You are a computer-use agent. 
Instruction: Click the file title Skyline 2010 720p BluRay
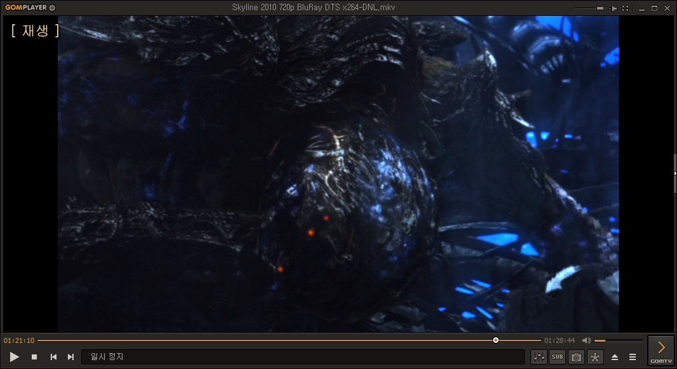tap(313, 8)
